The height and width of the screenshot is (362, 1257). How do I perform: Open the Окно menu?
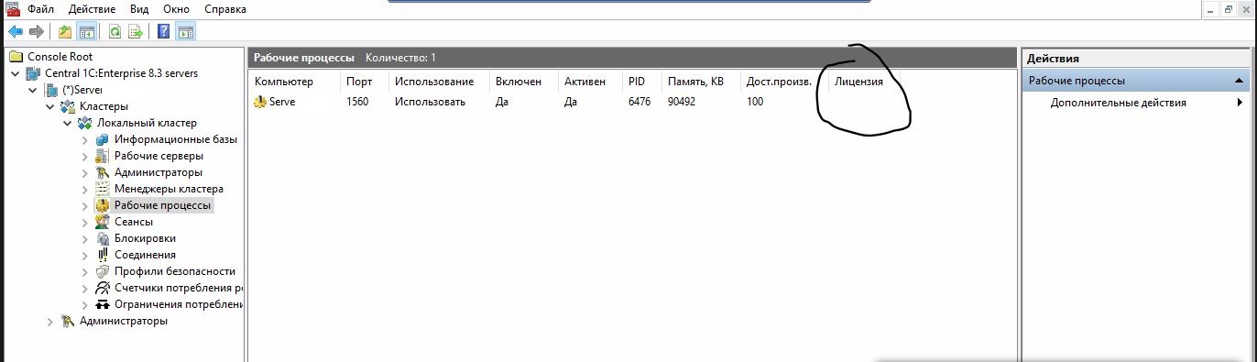[176, 9]
